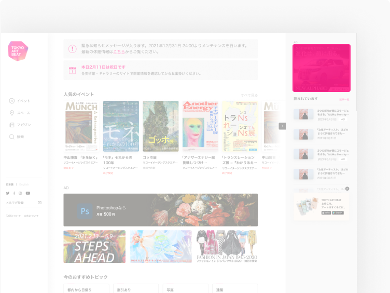The image size is (390, 293).
Task: Open the Instagram icon in sidebar
Action: [21, 193]
